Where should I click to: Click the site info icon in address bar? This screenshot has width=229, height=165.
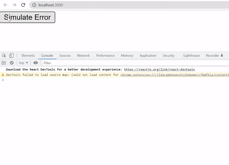[34, 5]
